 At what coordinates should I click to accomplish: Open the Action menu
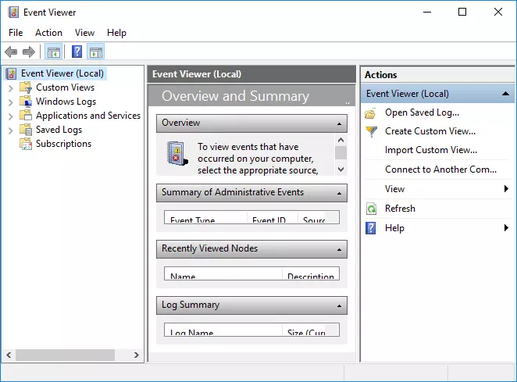(x=48, y=33)
